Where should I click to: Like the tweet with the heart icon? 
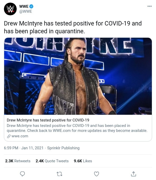pyautogui.click(x=97, y=174)
